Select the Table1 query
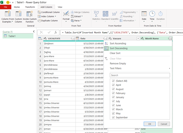 [18, 36]
